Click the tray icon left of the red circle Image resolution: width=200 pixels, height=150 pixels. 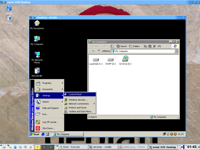pyautogui.click(x=171, y=134)
